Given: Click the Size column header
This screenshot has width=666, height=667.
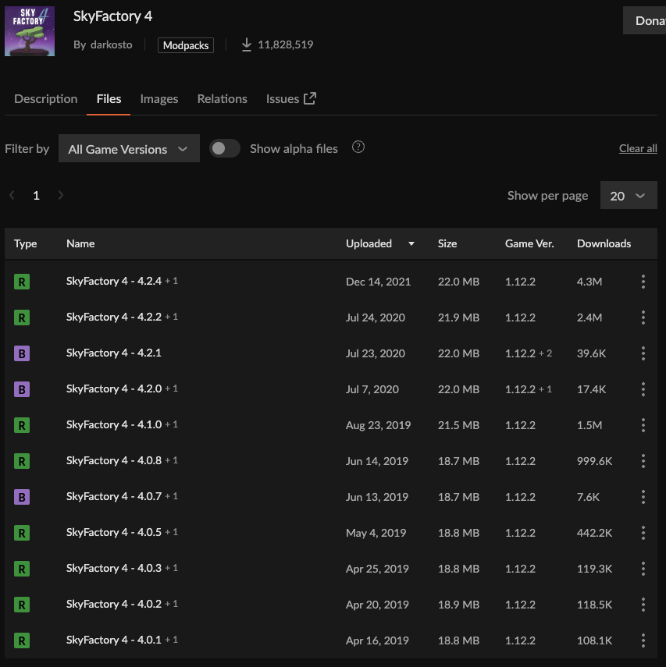Looking at the screenshot, I should (447, 243).
